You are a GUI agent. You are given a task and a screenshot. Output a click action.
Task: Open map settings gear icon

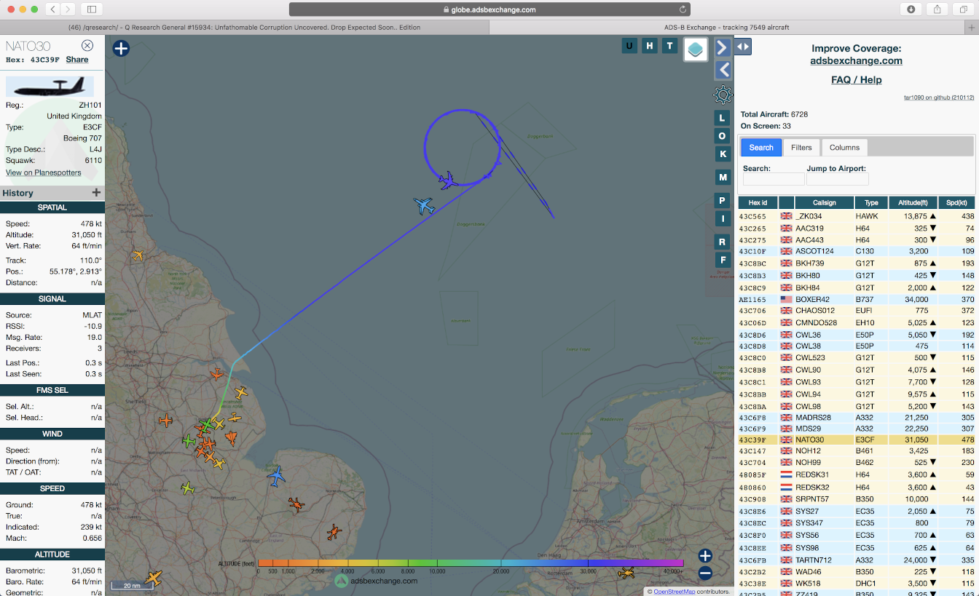[723, 95]
